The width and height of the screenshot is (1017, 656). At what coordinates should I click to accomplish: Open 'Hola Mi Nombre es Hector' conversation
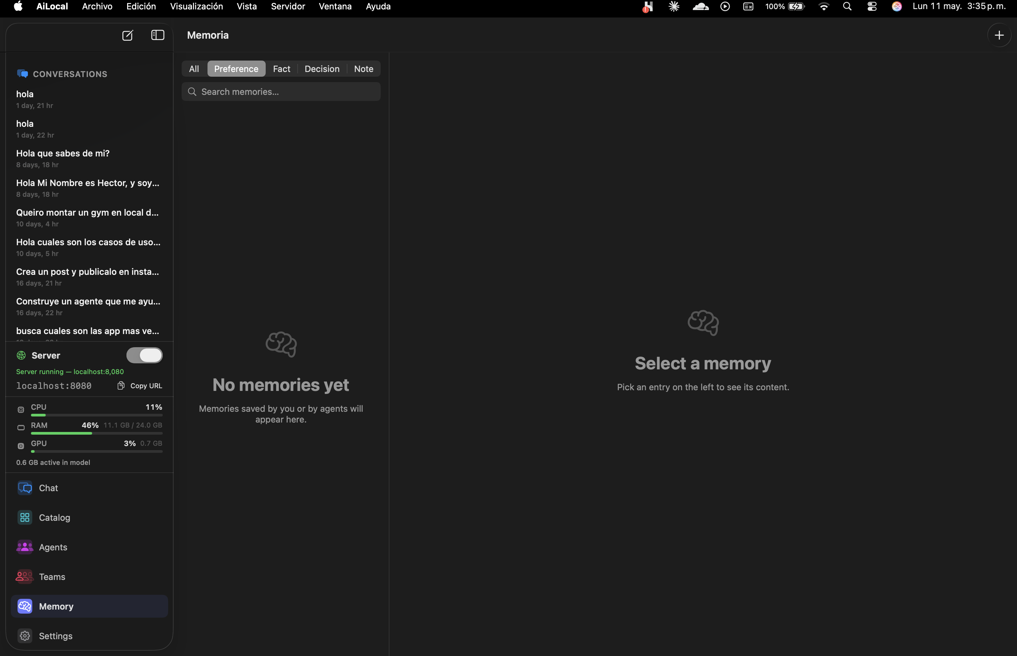click(89, 188)
